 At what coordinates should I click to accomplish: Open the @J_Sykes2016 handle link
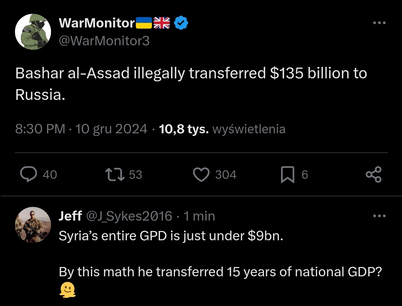129,216
